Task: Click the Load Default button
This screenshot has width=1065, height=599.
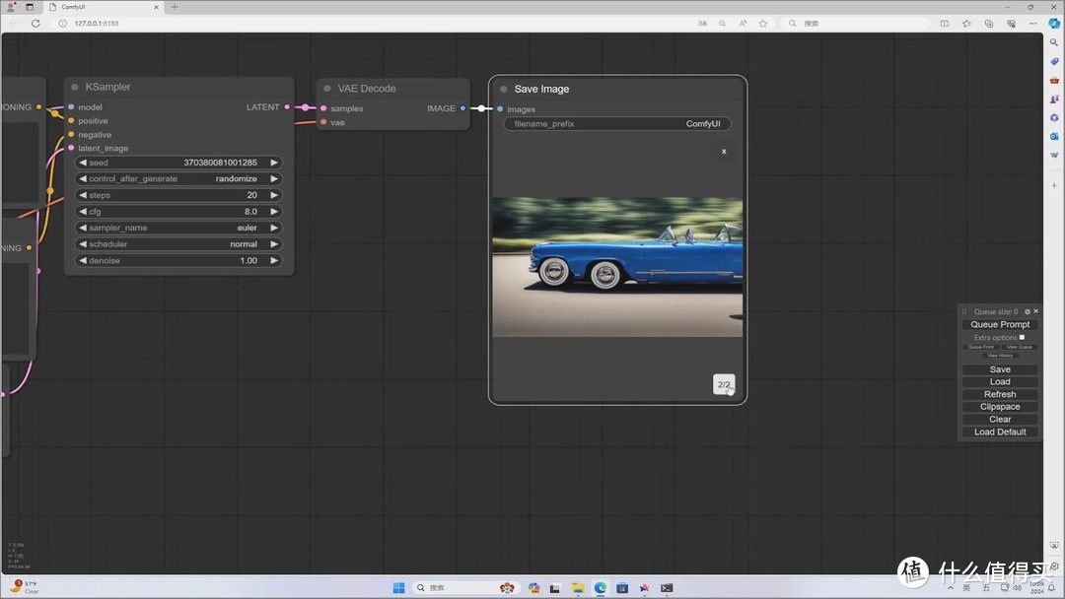Action: click(x=1000, y=433)
